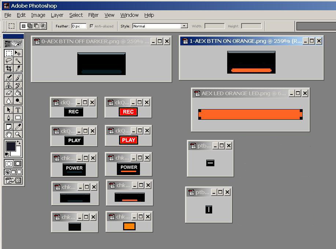336x249 pixels.
Task: Select the Type tool
Action: [x=18, y=110]
